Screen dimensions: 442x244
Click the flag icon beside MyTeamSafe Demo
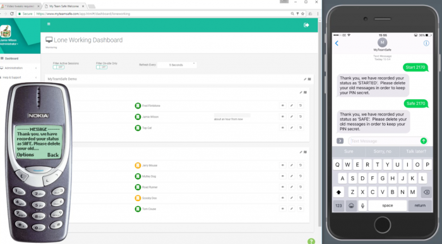coord(309,79)
